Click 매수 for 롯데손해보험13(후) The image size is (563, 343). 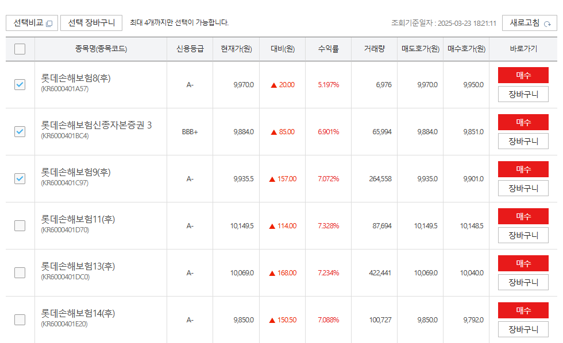[x=523, y=263]
